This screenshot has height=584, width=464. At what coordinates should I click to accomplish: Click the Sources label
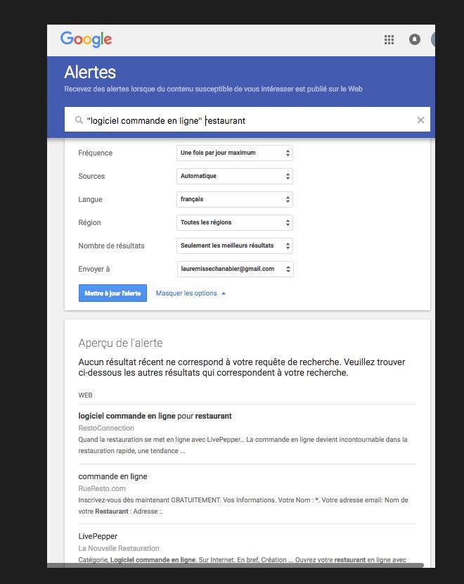coord(91,176)
